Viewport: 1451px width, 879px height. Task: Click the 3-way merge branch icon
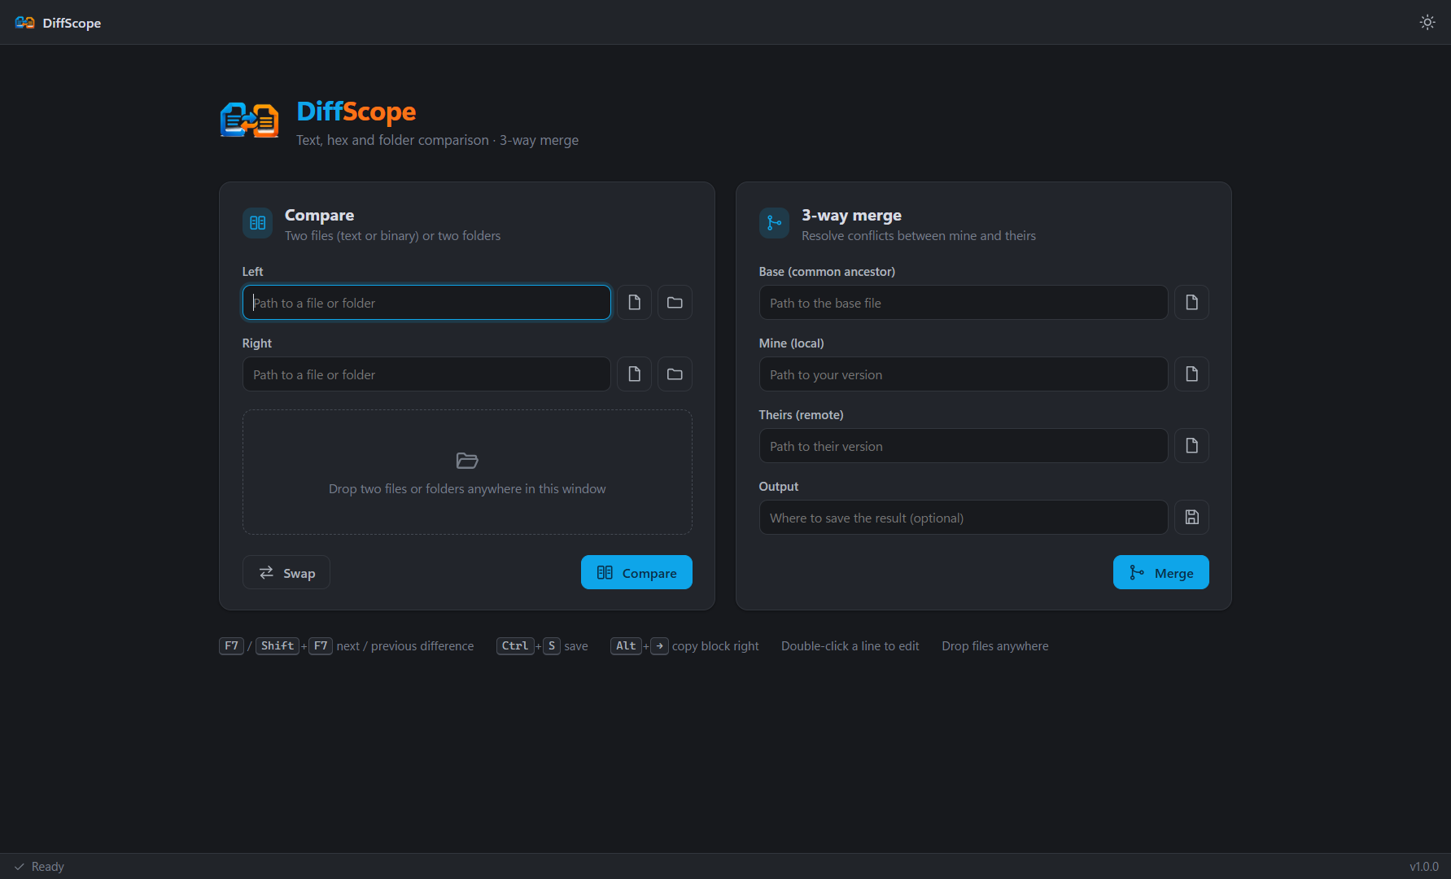point(774,223)
